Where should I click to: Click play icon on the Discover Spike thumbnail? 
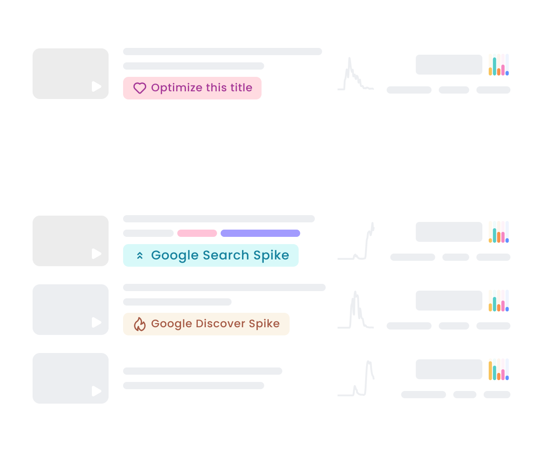[x=96, y=322]
